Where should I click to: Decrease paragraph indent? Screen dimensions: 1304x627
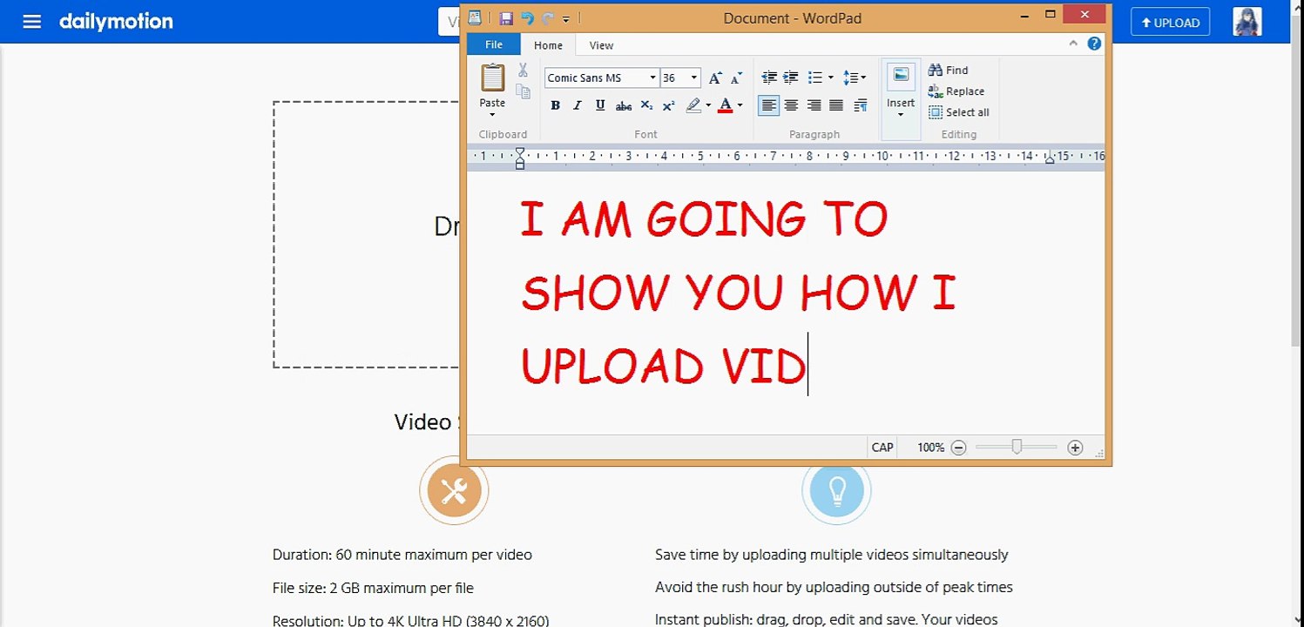point(769,78)
